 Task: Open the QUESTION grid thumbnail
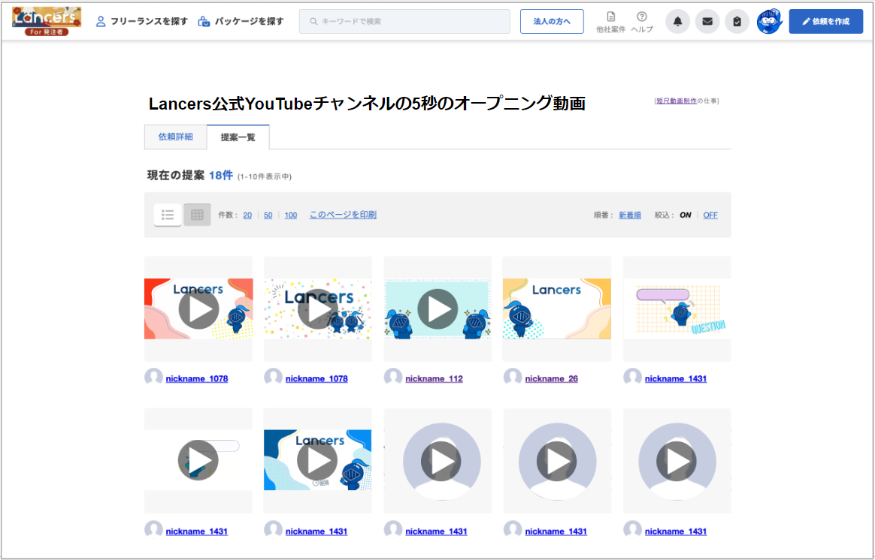coord(677,309)
